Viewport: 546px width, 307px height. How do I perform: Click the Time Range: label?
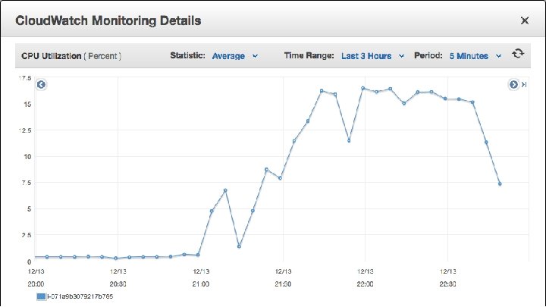(309, 55)
